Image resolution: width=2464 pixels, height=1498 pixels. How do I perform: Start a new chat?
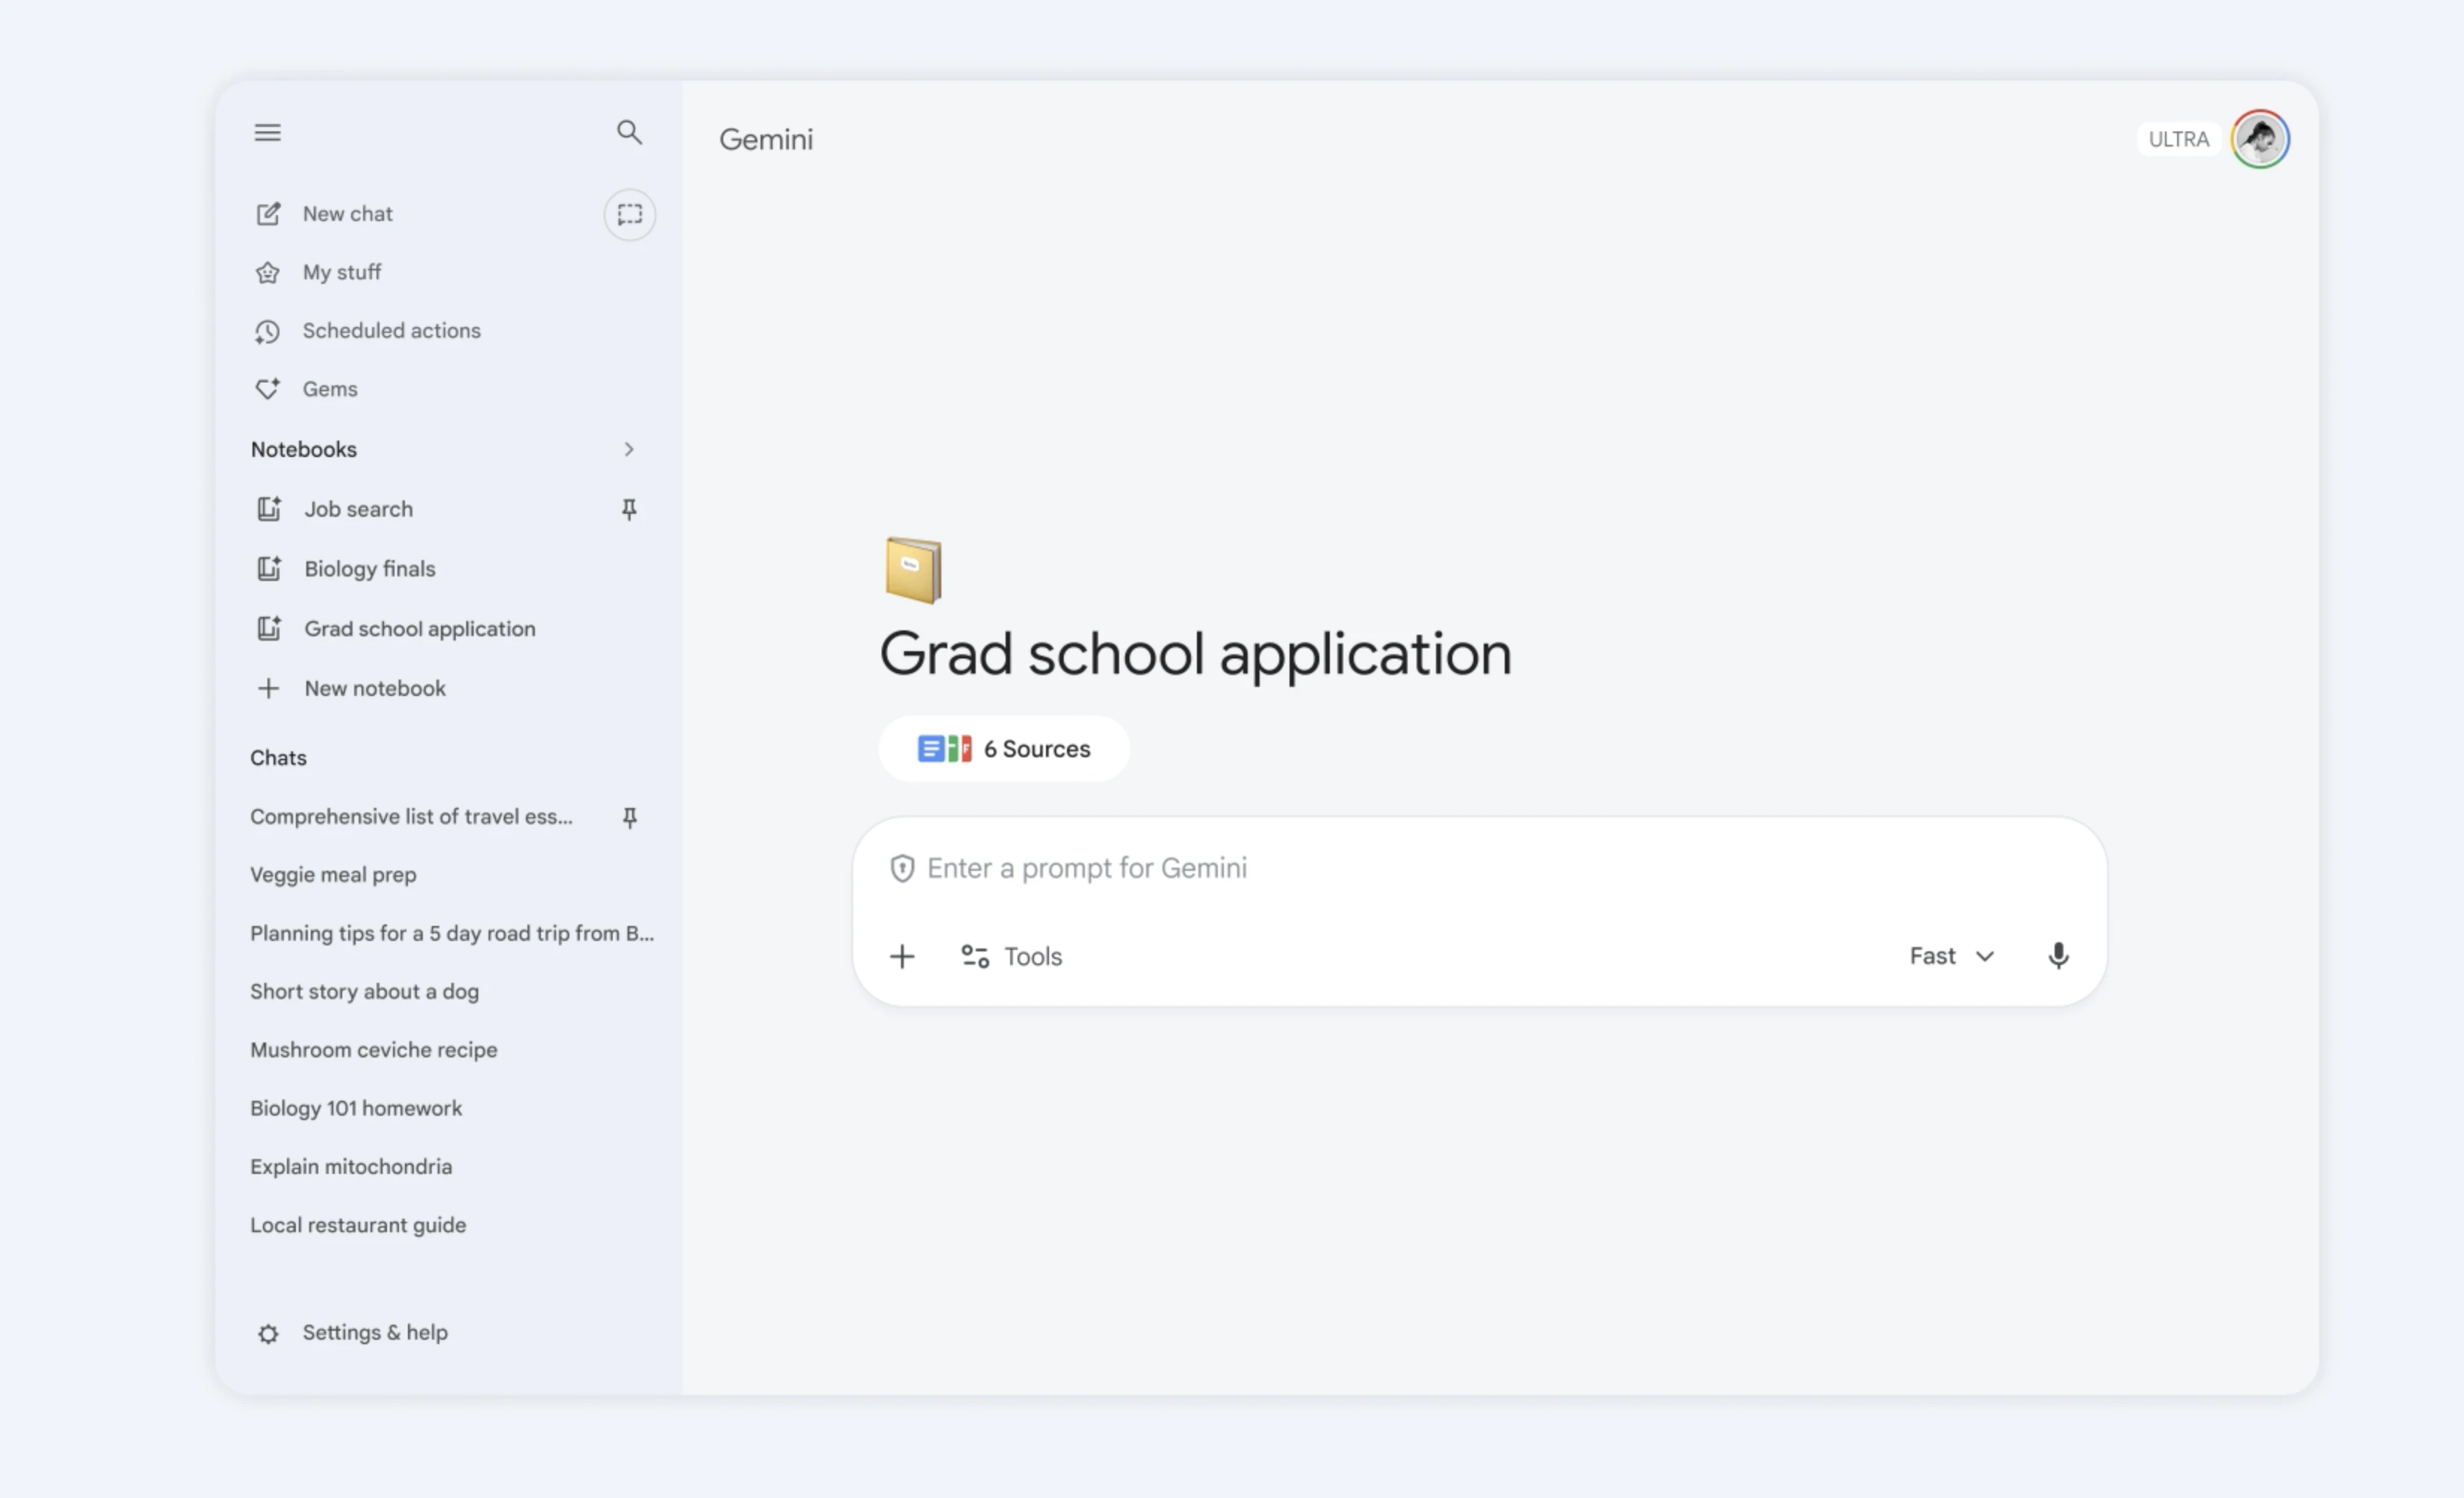pos(347,213)
